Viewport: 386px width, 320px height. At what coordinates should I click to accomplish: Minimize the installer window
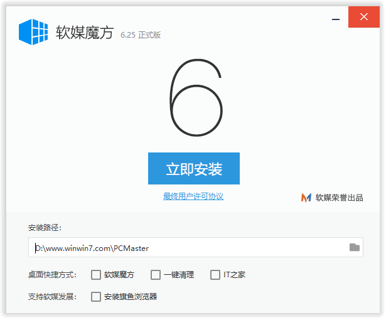click(336, 19)
